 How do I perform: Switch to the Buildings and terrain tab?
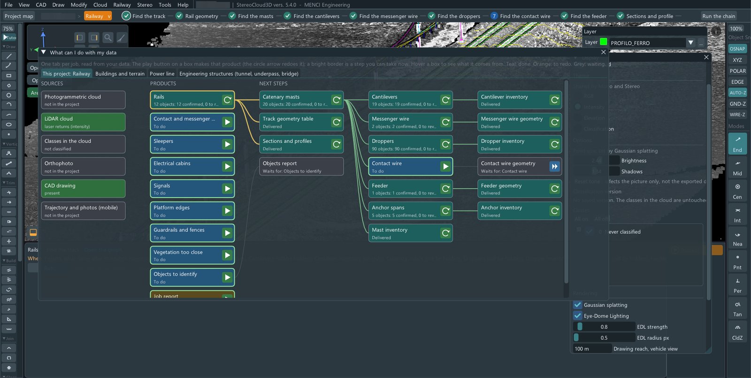[x=120, y=74]
